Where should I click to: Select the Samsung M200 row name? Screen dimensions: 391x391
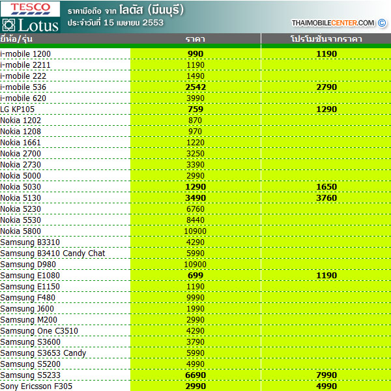click(29, 320)
